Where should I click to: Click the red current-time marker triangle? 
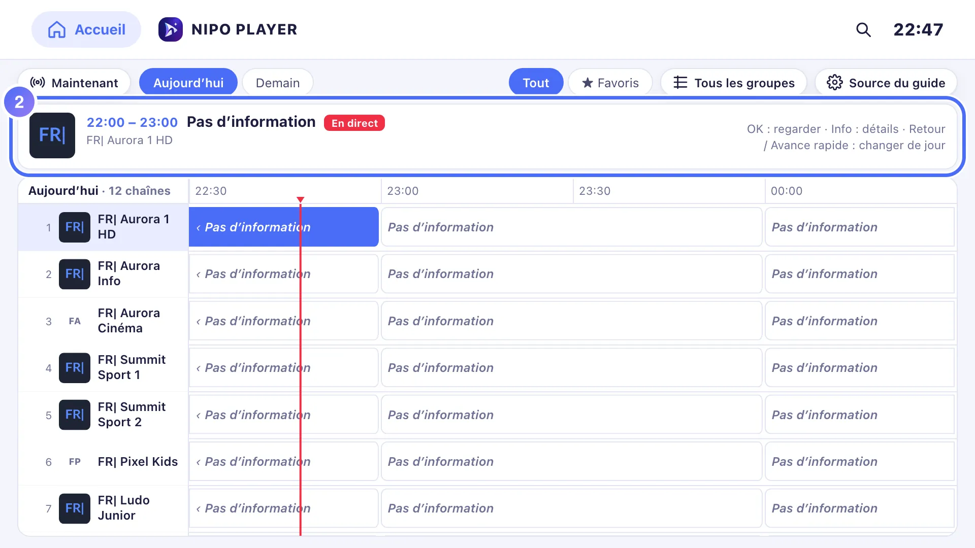[x=301, y=200]
